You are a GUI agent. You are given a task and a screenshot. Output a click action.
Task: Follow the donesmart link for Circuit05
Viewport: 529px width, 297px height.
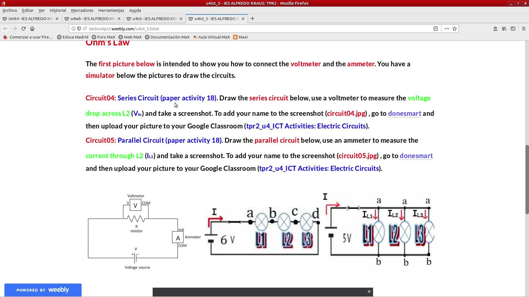point(416,156)
